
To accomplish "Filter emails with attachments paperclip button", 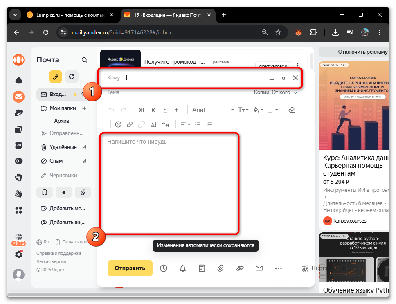I will [83, 192].
